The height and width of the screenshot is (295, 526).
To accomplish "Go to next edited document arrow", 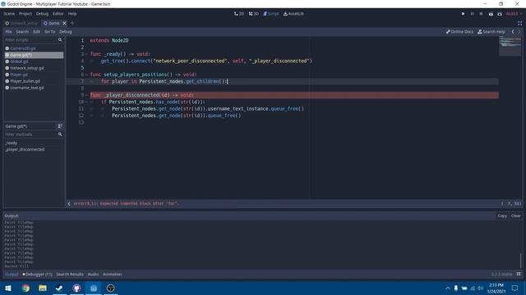I will pyautogui.click(x=519, y=31).
